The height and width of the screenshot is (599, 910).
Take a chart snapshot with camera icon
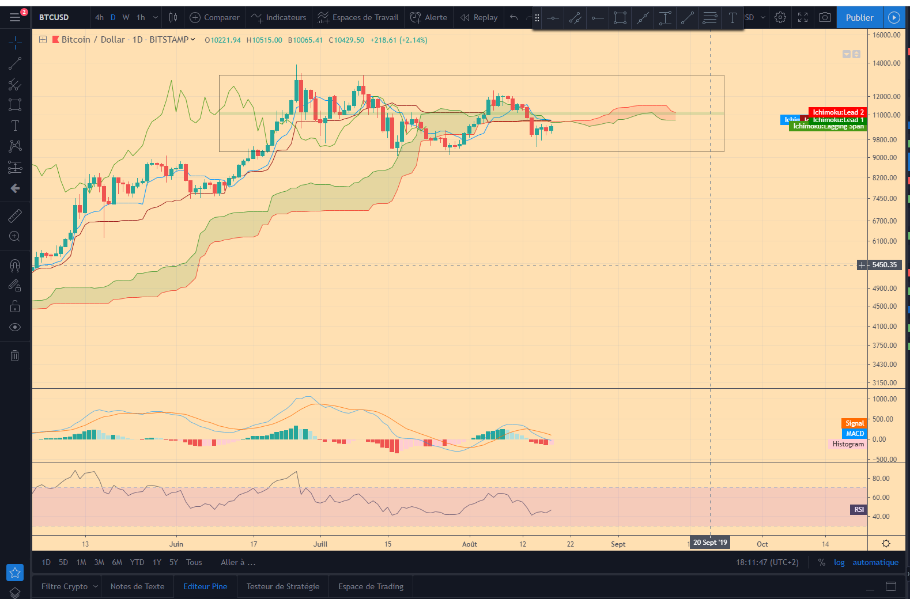(825, 17)
